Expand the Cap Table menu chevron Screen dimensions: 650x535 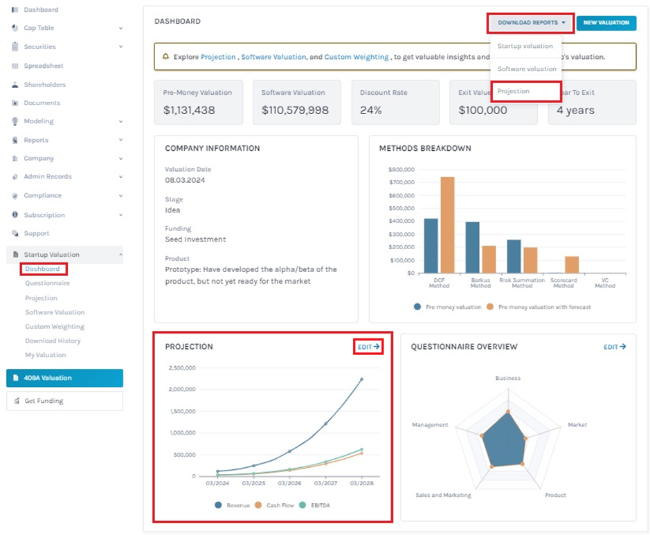tap(120, 28)
